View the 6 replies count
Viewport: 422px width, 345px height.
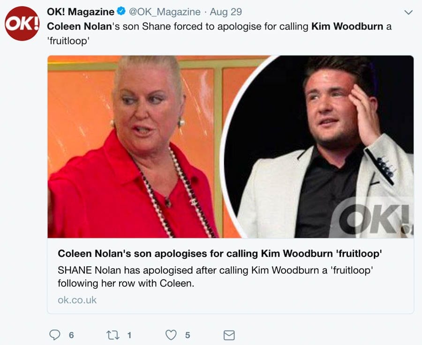tap(71, 335)
